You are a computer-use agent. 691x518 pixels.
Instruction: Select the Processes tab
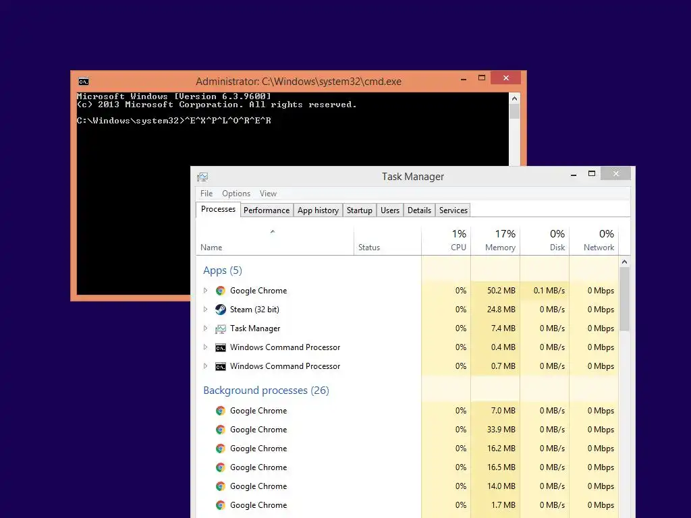point(218,209)
